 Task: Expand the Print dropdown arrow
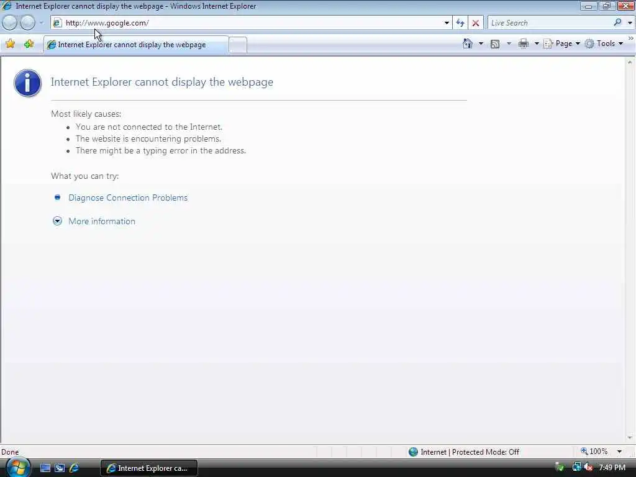pyautogui.click(x=536, y=43)
